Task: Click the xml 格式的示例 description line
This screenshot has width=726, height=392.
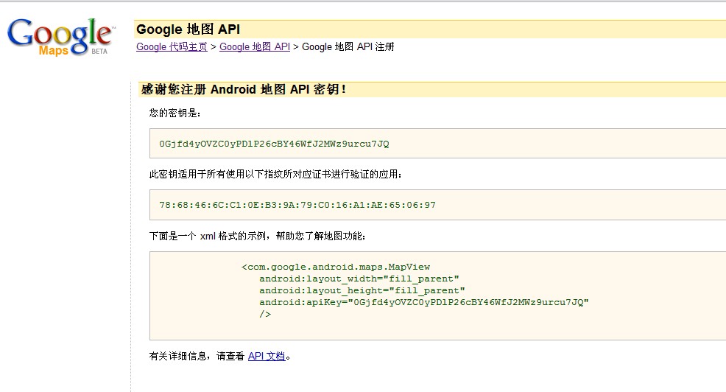Action: 257,237
